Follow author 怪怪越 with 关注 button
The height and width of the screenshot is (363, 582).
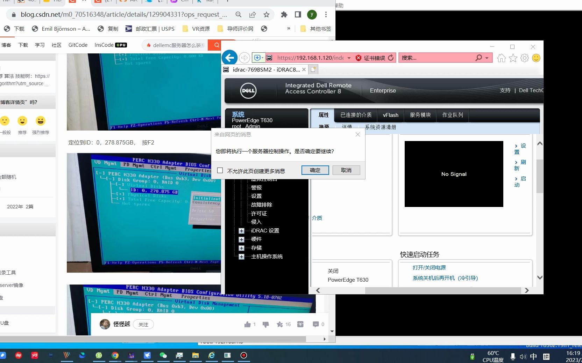[143, 324]
